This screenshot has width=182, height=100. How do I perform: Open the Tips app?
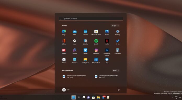(x=107, y=61)
